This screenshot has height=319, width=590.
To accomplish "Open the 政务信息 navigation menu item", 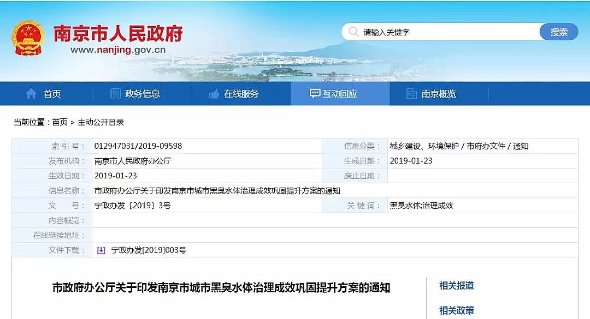I will [142, 93].
